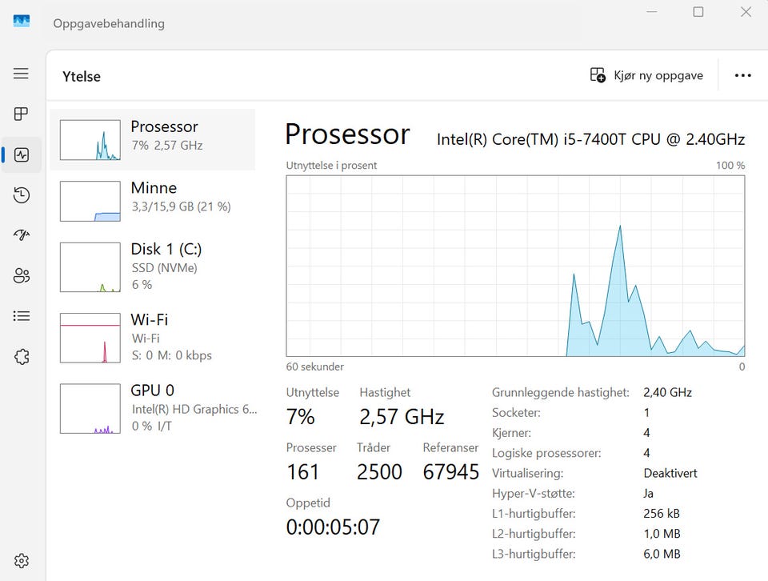The height and width of the screenshot is (581, 768).
Task: Open the Details list icon
Action: coord(21,316)
